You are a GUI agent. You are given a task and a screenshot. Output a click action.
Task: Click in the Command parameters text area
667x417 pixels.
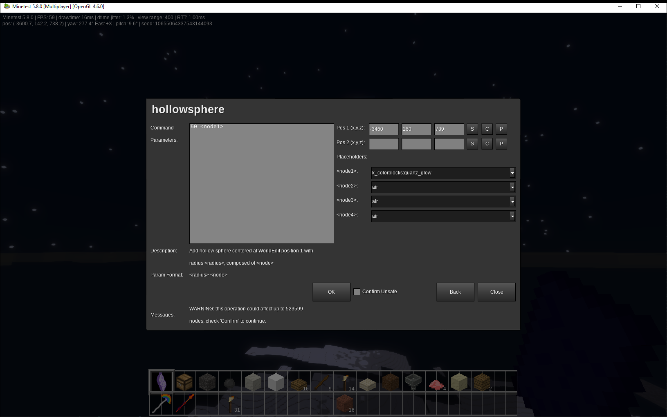pos(262,184)
